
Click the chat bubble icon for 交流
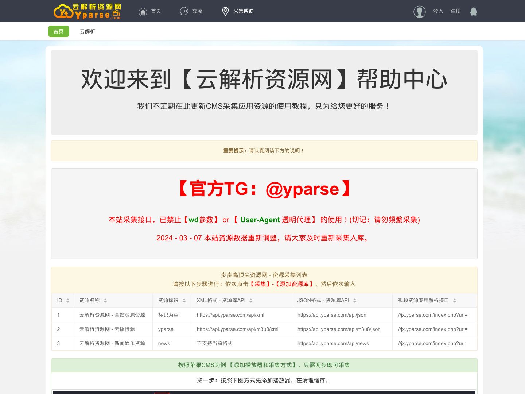[x=184, y=11]
